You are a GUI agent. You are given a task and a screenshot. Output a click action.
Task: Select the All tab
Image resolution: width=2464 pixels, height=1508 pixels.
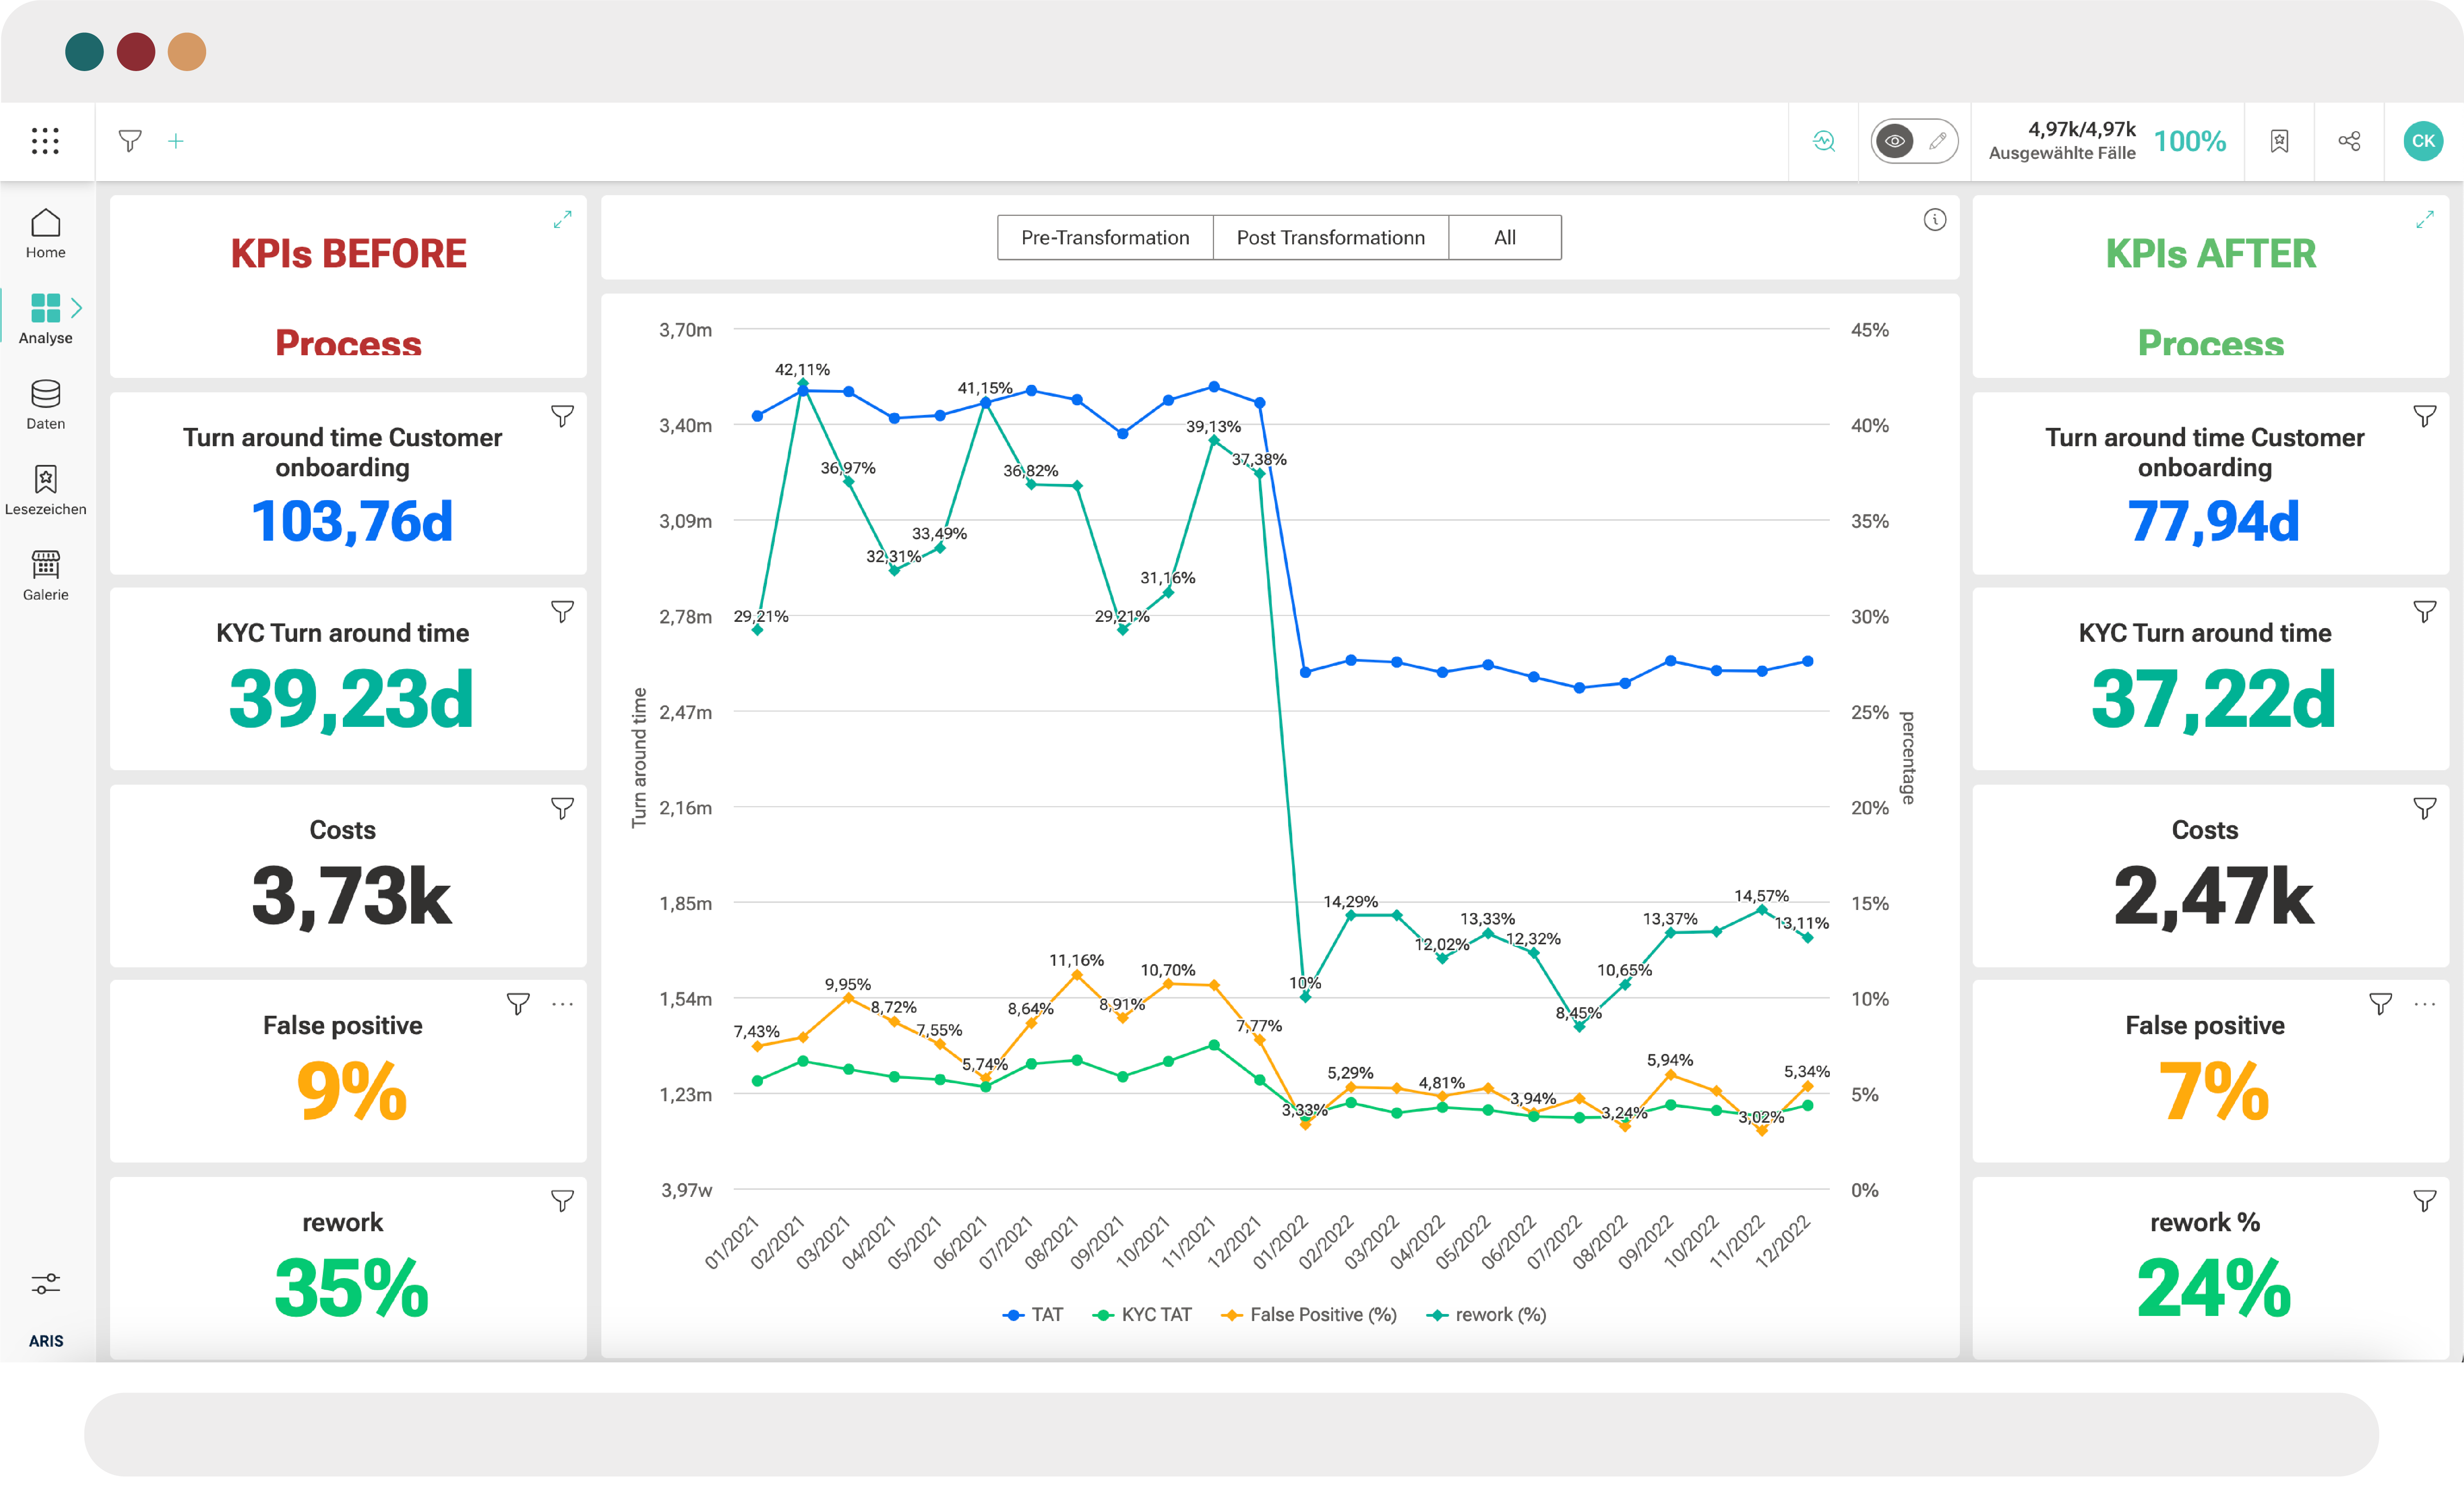(1505, 238)
